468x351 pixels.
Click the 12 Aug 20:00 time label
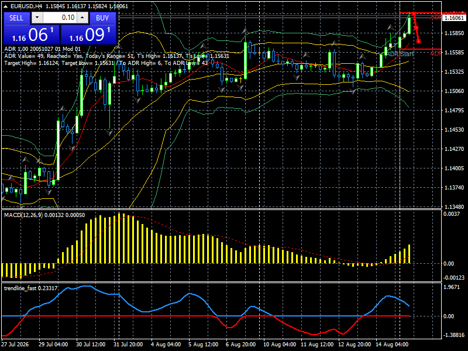click(x=355, y=345)
